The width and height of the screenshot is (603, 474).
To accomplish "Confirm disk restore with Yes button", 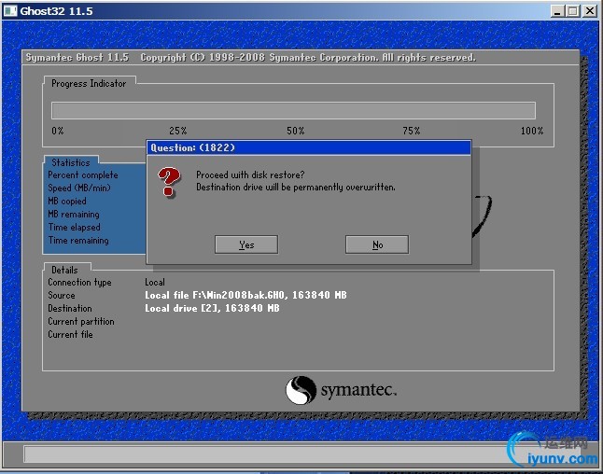I will pyautogui.click(x=246, y=244).
